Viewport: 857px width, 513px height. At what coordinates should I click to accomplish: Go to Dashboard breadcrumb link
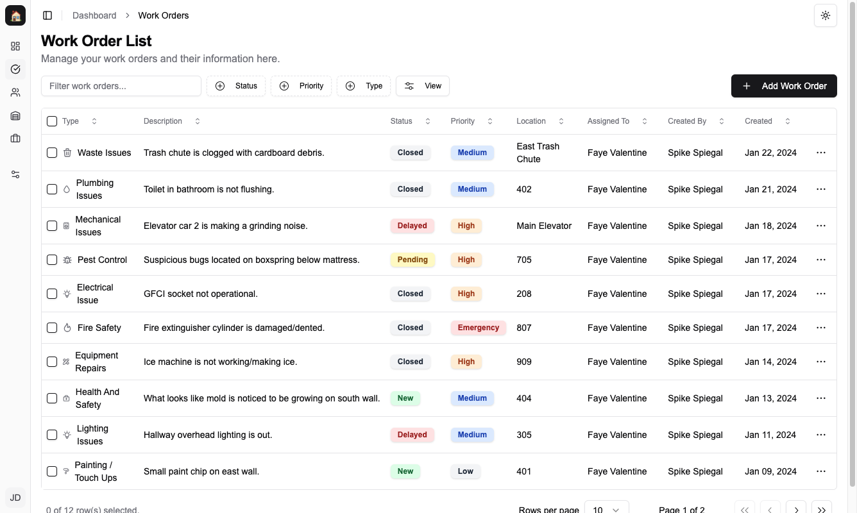pos(94,15)
